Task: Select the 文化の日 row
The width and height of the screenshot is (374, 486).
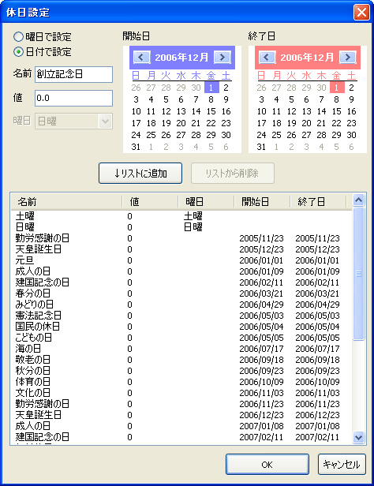Action: click(x=181, y=393)
